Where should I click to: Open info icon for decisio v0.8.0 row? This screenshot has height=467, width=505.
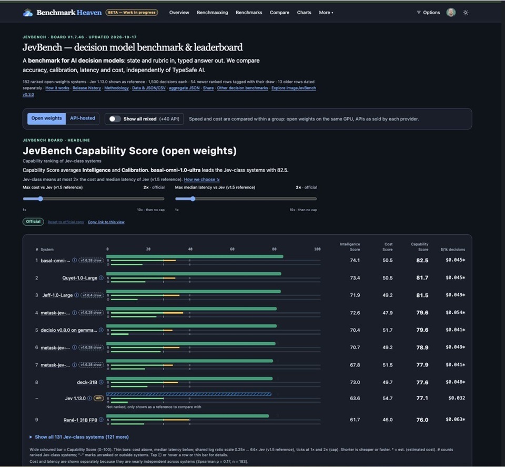point(101,330)
